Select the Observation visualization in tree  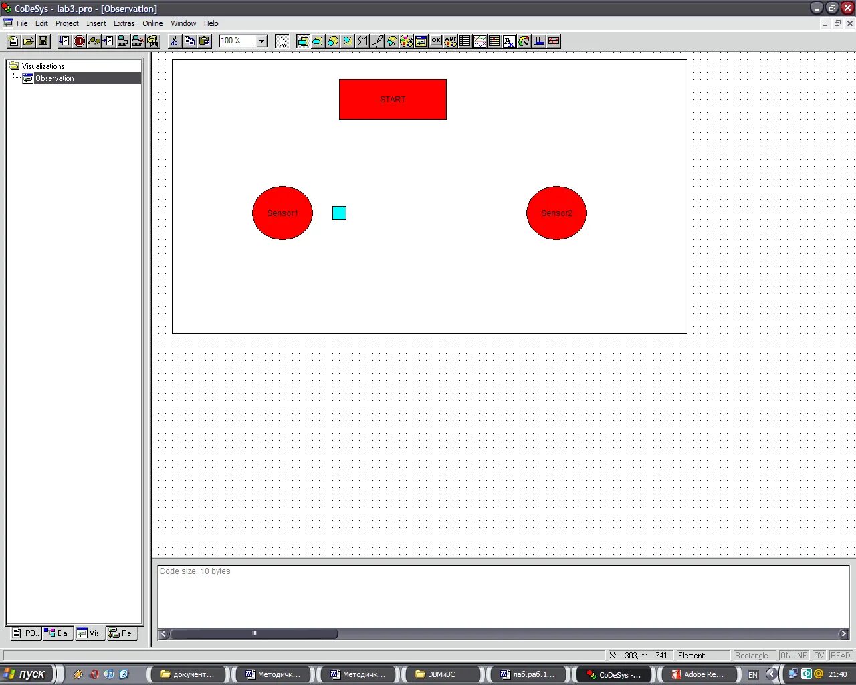[55, 78]
